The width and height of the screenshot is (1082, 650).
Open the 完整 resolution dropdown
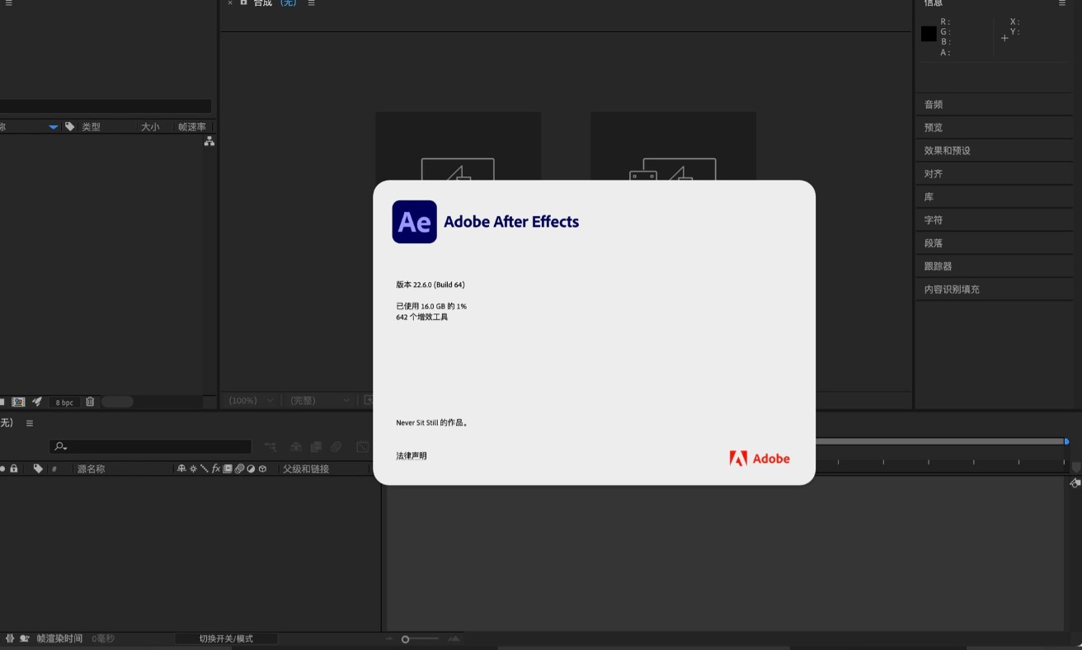[318, 400]
